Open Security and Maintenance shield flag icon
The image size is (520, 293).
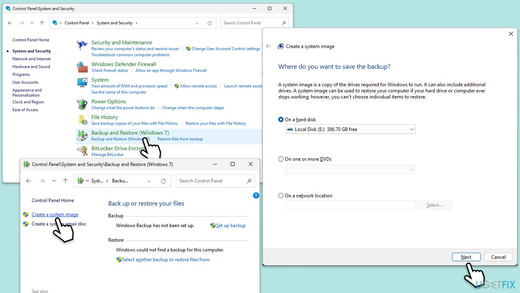tap(82, 46)
